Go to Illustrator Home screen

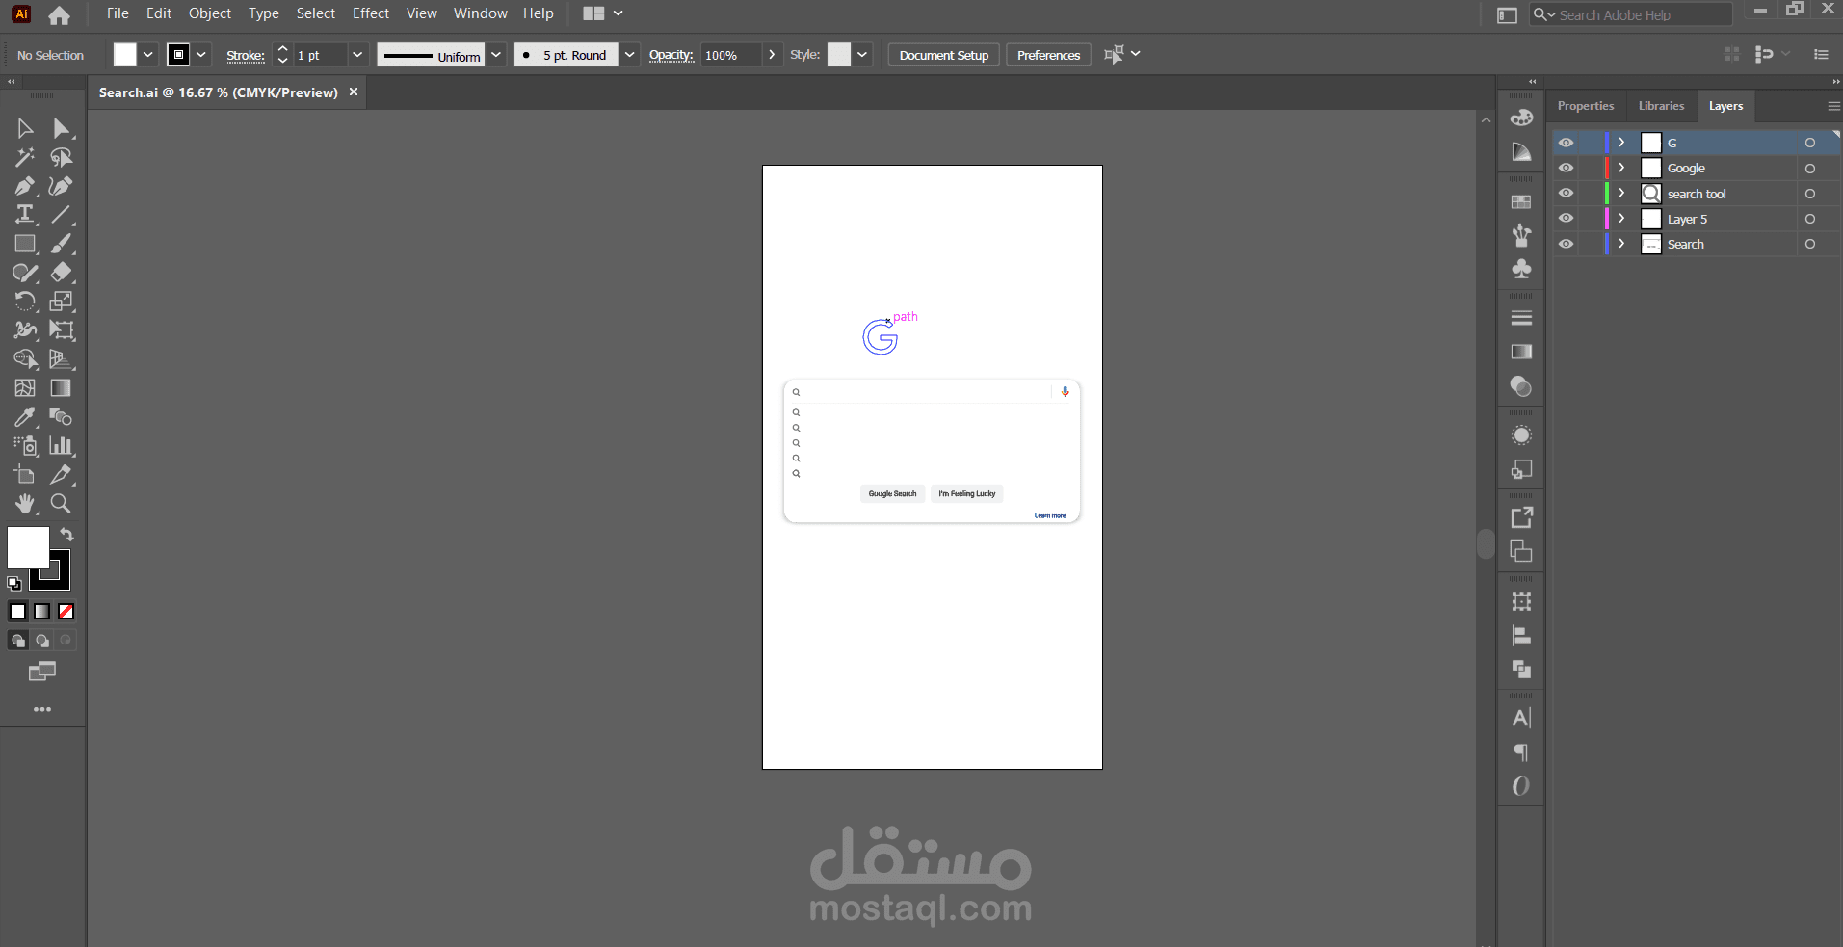coord(59,14)
